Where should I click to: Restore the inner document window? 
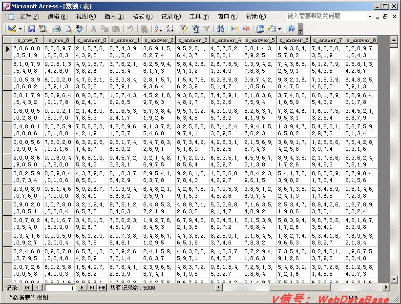[385, 17]
